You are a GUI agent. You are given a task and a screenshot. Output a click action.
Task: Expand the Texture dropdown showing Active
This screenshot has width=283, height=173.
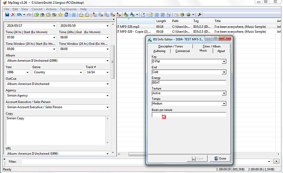tap(224, 93)
